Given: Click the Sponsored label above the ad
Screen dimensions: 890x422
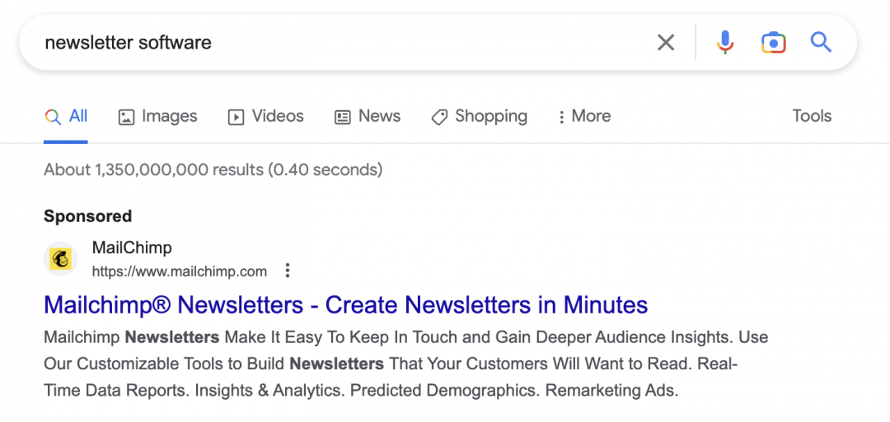Looking at the screenshot, I should click(87, 216).
